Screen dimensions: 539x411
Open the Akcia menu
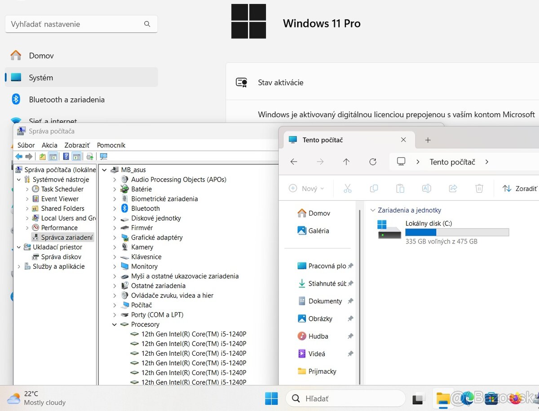[49, 145]
